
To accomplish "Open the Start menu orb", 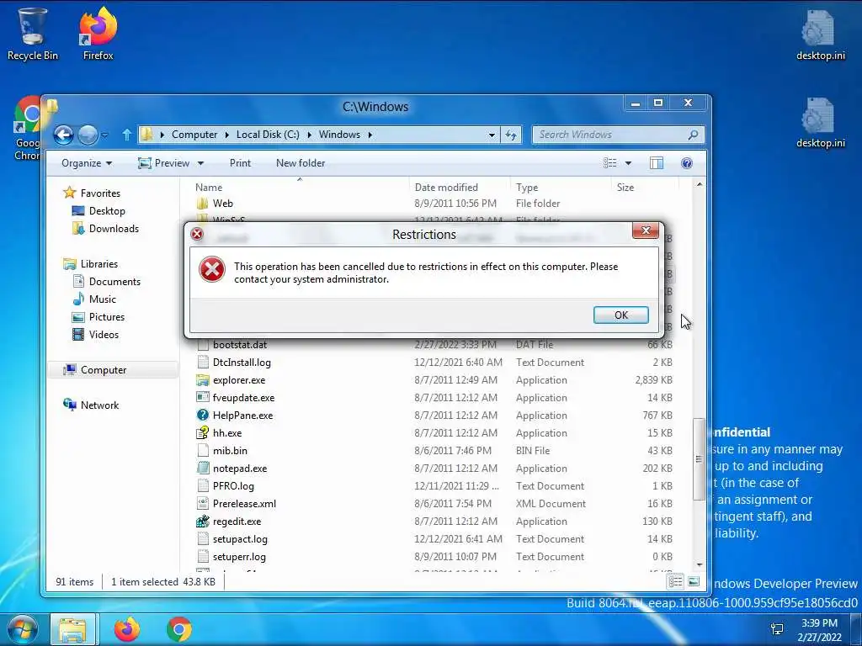I will 22,629.
